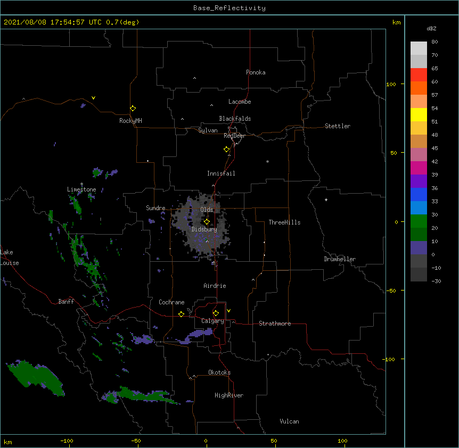459x448 pixels.
Task: Click the dBZ legend heading
Action: coord(431,28)
